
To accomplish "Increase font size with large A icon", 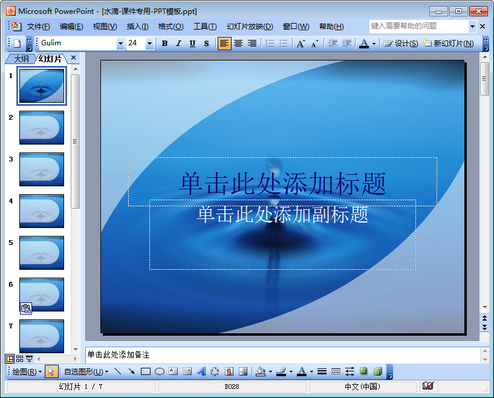I will pos(301,44).
